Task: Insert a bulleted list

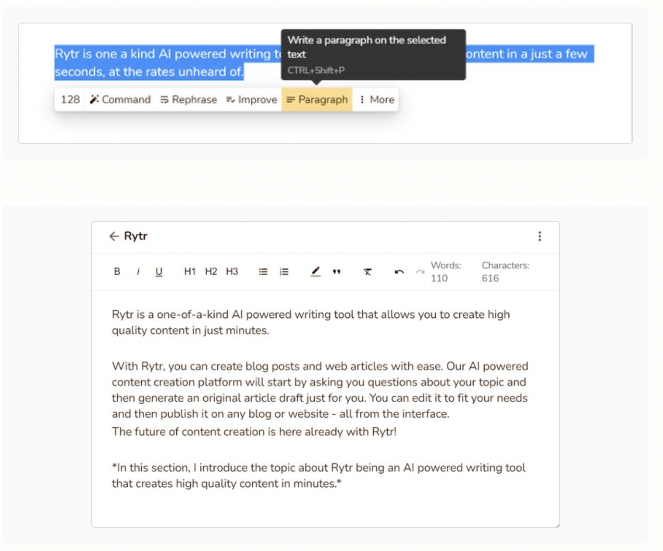Action: (x=263, y=272)
